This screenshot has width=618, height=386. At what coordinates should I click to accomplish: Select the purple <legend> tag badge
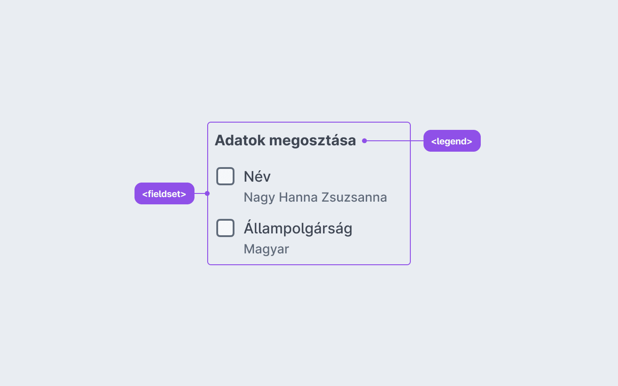452,141
